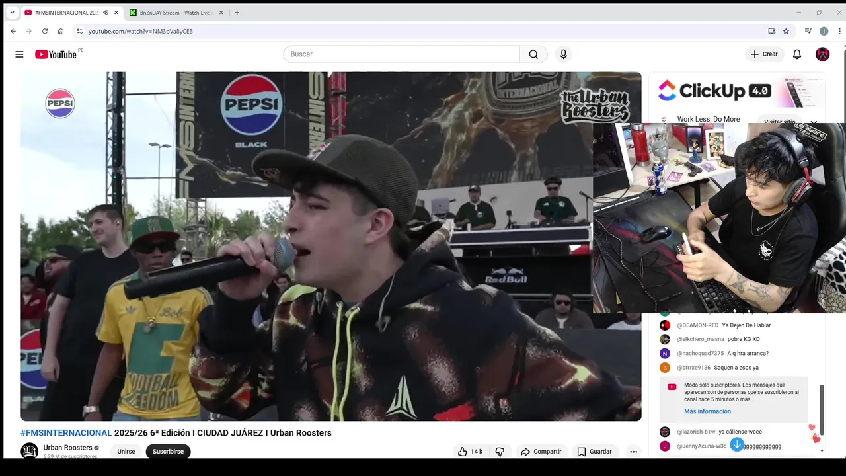Open the account avatar menu
The image size is (846, 476).
[x=822, y=54]
